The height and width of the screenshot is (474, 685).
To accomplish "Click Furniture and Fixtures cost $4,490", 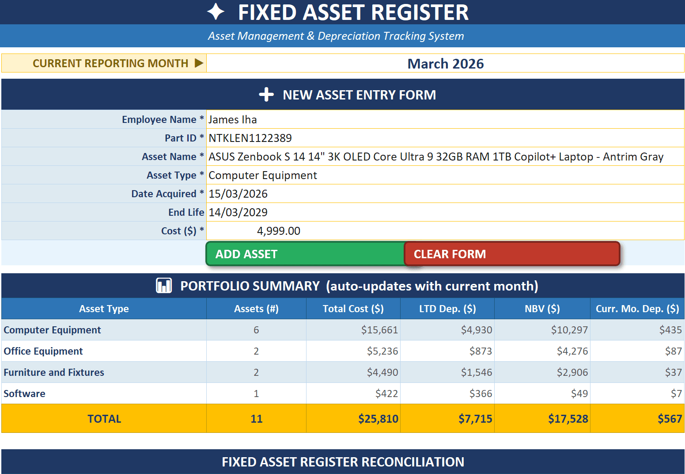I will pyautogui.click(x=353, y=372).
